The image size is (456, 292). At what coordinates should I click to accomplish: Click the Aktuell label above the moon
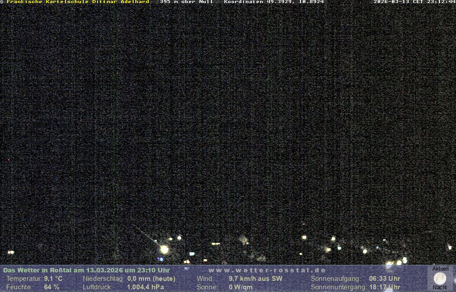pos(440,269)
